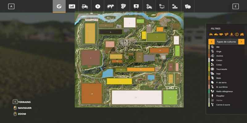
Task: Click the Types de cultures header
Action: [226, 42]
